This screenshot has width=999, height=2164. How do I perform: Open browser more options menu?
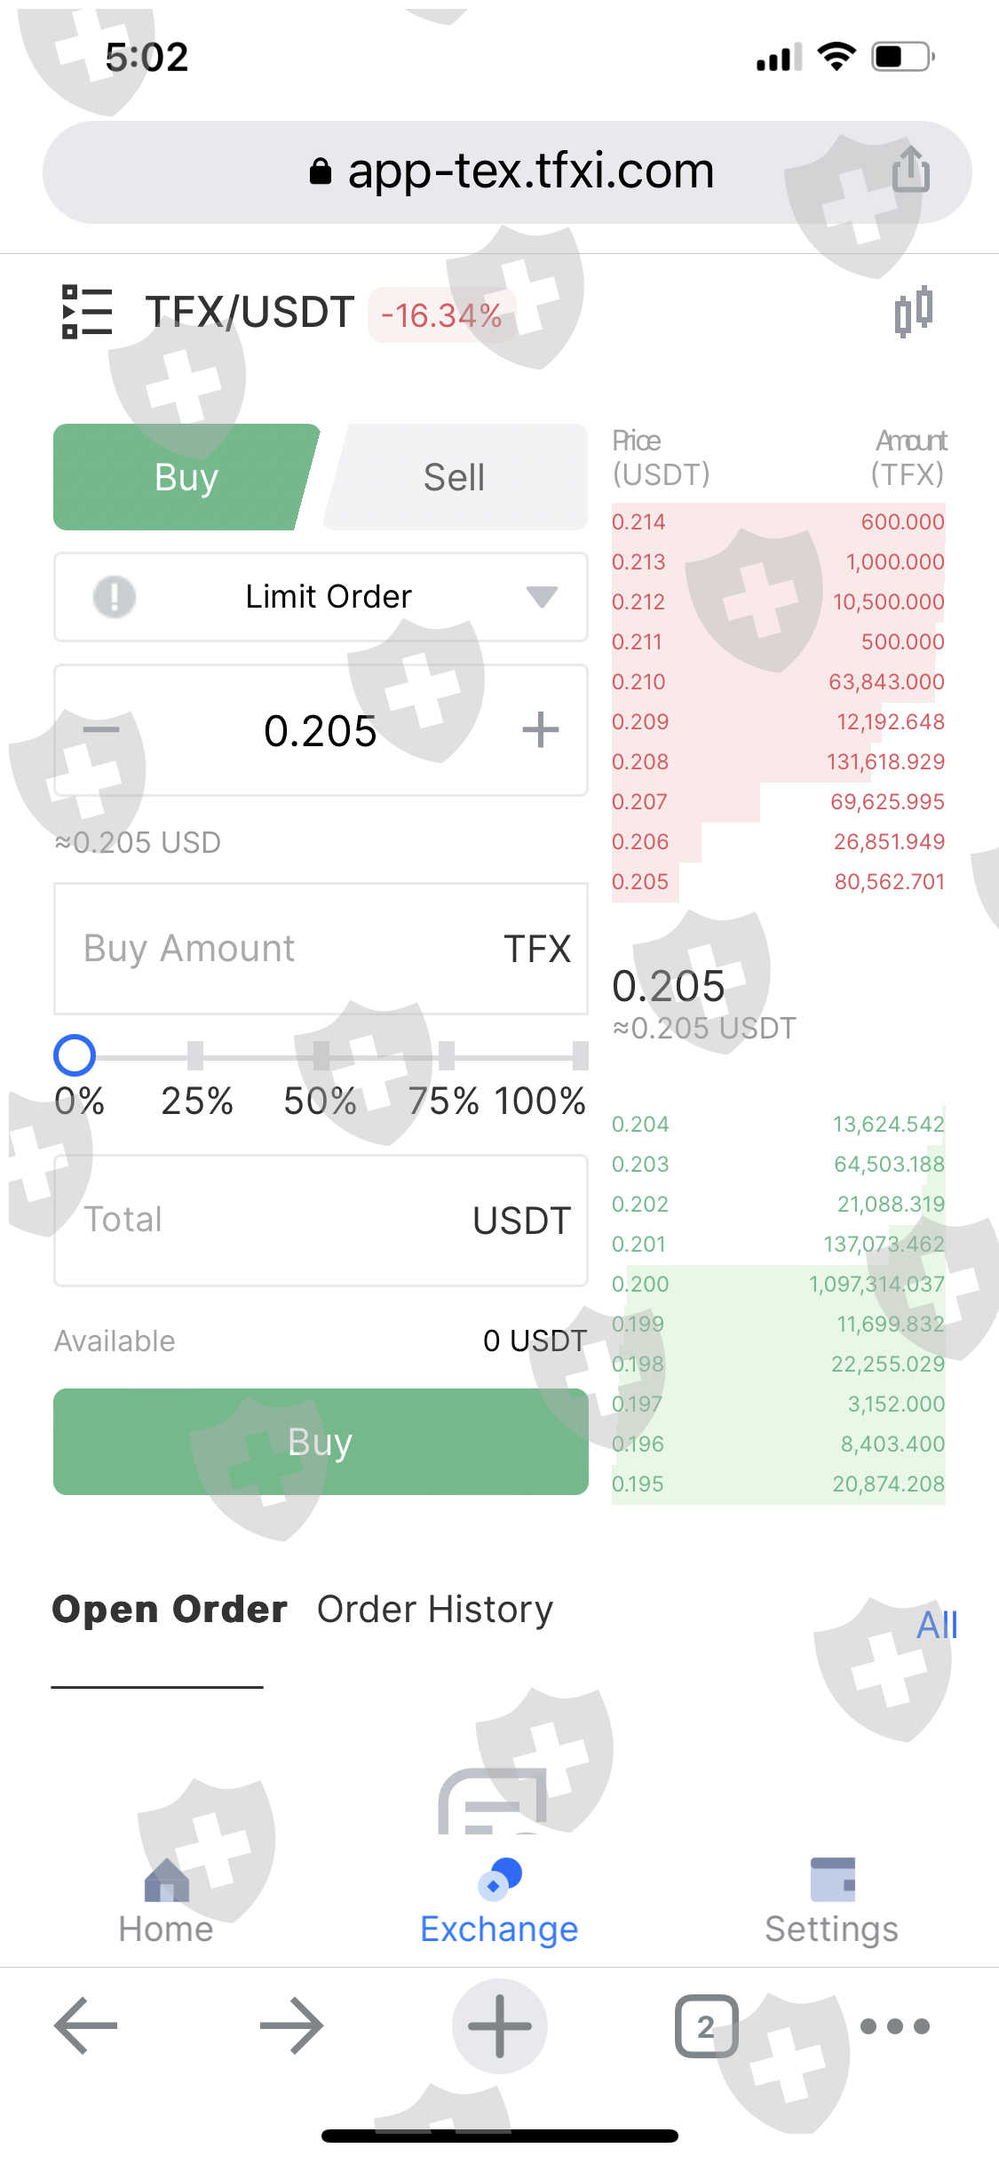tap(894, 2026)
